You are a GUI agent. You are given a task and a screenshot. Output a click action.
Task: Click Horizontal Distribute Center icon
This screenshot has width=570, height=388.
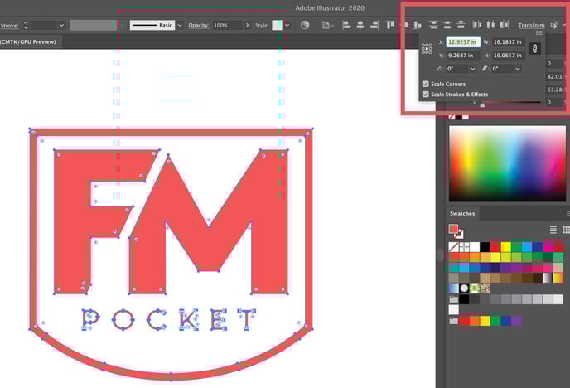490,25
